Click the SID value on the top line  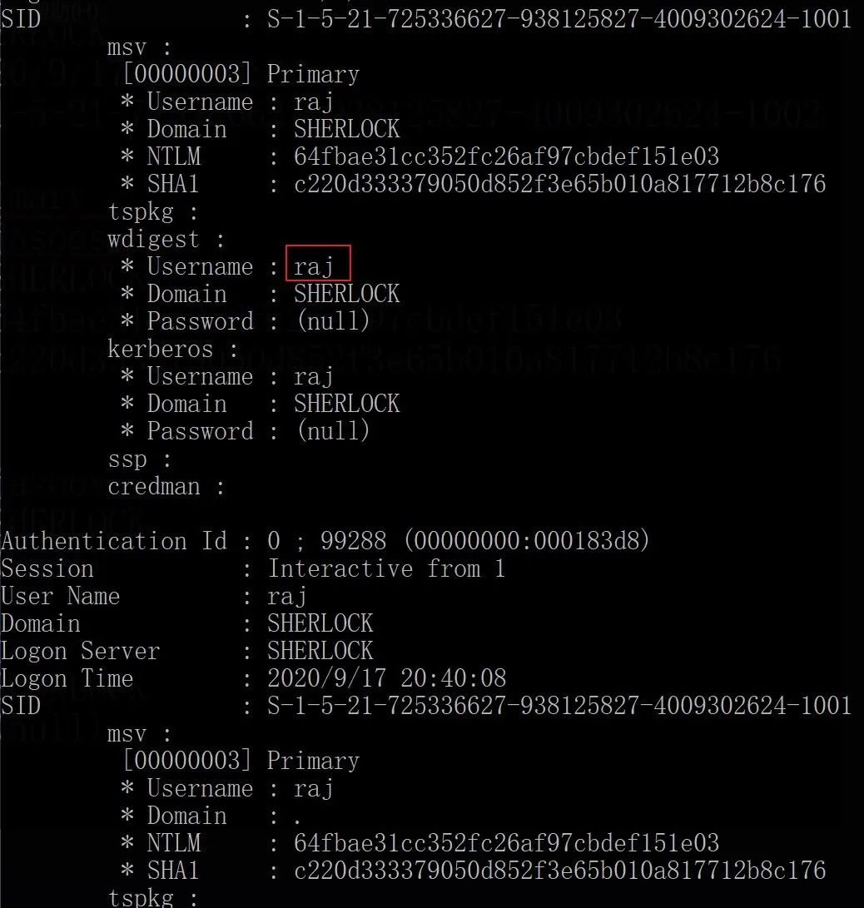pos(559,19)
